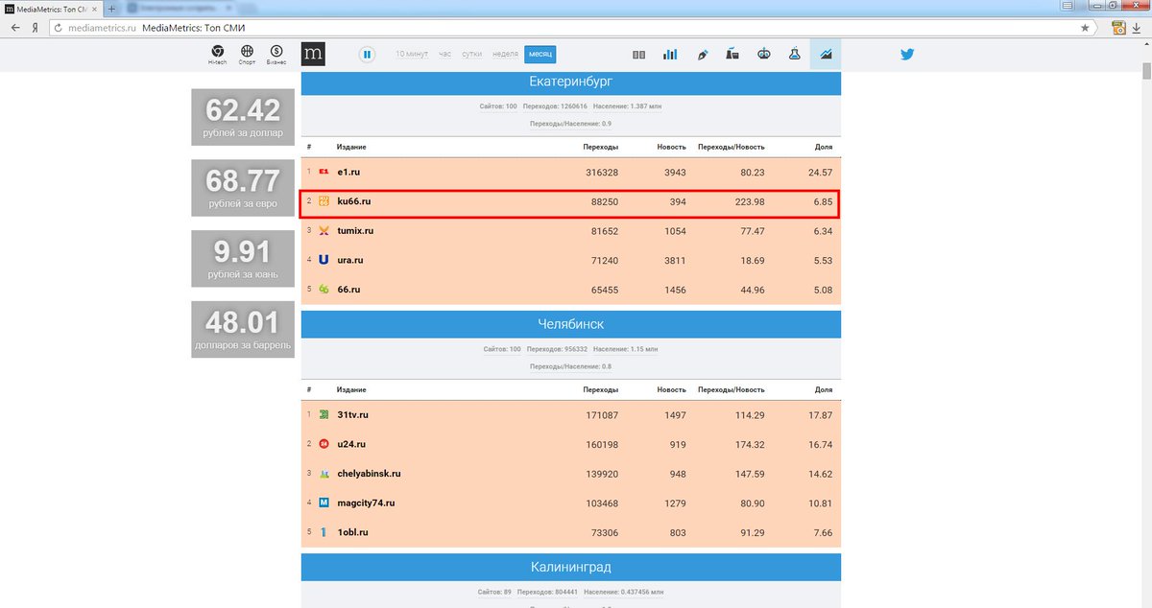Click the MediaMetrics 'm' logo
This screenshot has width=1152, height=608.
pyautogui.click(x=313, y=55)
